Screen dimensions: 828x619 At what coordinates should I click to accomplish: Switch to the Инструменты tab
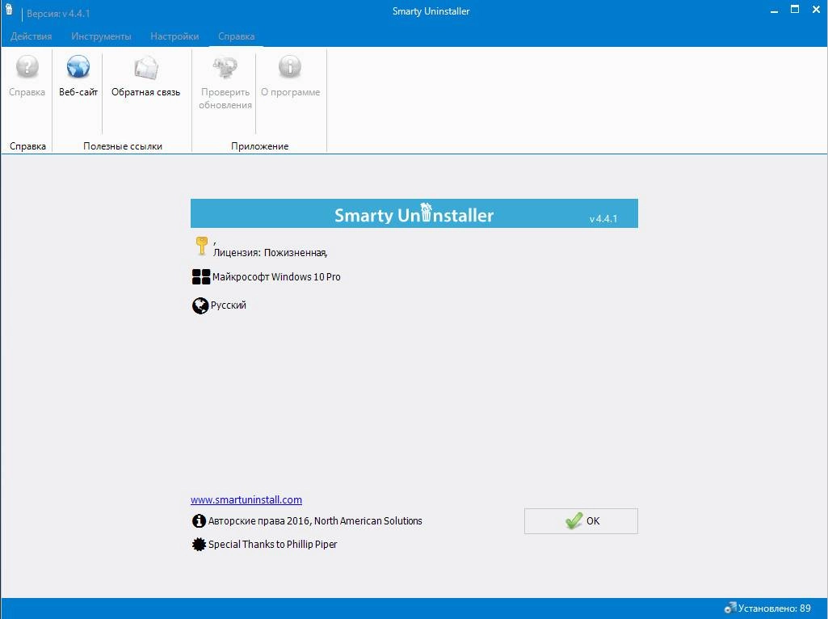click(102, 36)
